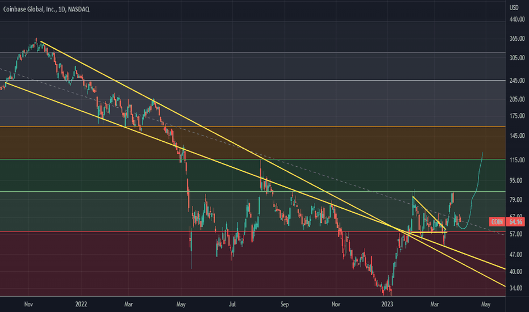Click the Mar label just after 2022

[x=128, y=304]
